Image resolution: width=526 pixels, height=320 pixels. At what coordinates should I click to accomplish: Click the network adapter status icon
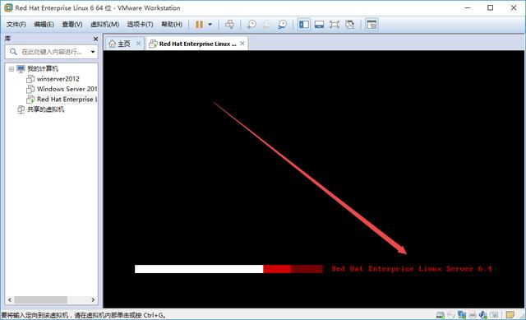(x=462, y=314)
